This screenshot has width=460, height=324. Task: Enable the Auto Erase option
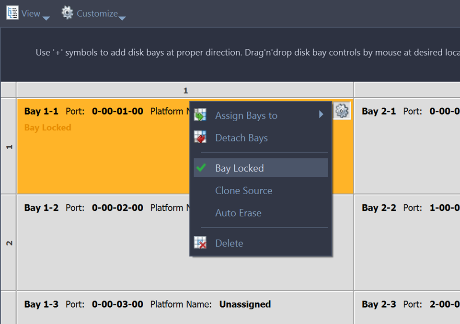[238, 213]
